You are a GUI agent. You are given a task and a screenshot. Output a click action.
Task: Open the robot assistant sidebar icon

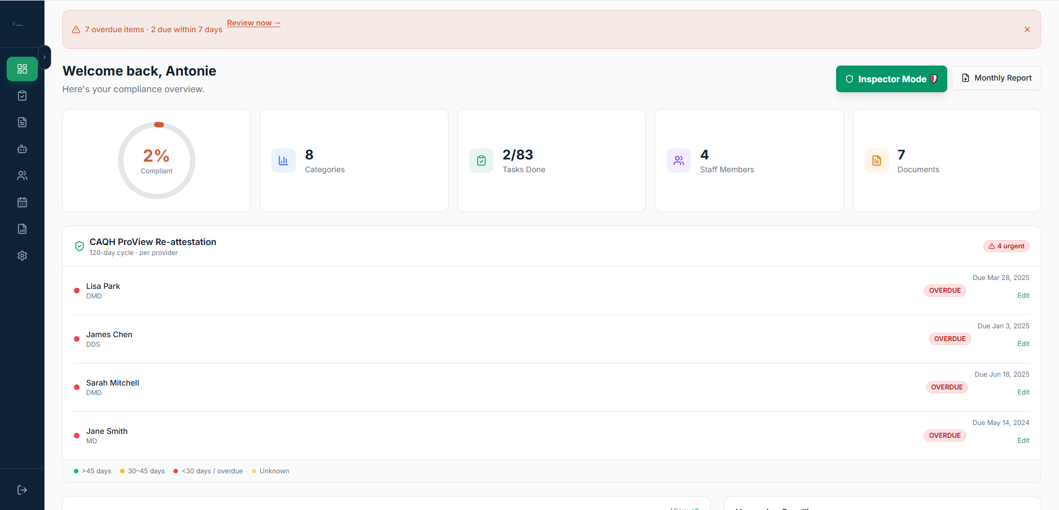pos(22,149)
